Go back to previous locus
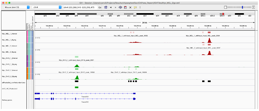Screen dimensions: 259x111 111,7
